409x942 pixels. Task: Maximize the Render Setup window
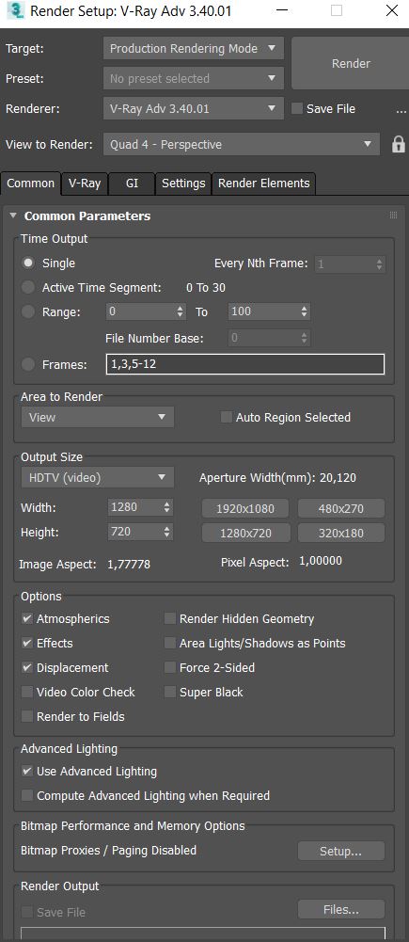[x=337, y=10]
